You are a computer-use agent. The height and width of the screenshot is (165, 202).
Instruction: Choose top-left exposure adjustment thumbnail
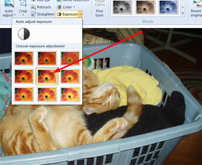[x=24, y=58]
